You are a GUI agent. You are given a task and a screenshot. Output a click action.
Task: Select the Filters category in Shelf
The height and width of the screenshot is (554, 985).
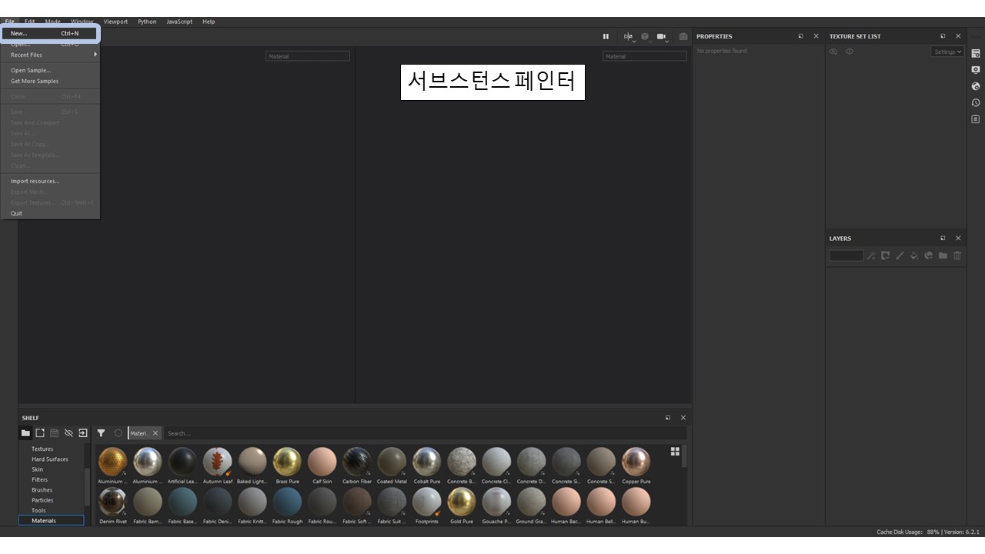(39, 479)
